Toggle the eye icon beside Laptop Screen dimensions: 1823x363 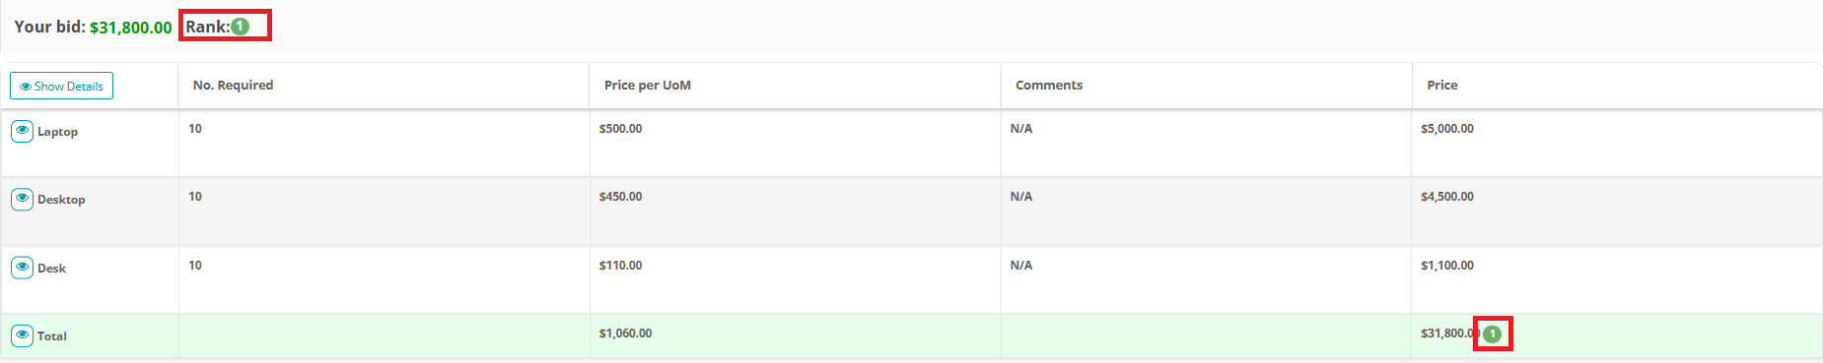22,131
